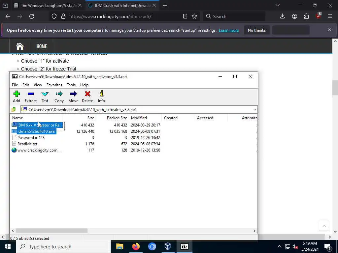Click the Extract toolbar icon

31,97
